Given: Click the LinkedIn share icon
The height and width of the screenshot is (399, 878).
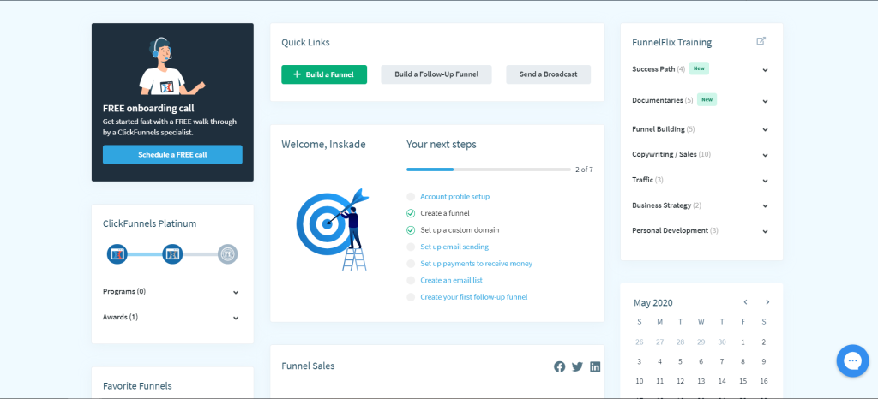Looking at the screenshot, I should pyautogui.click(x=595, y=366).
